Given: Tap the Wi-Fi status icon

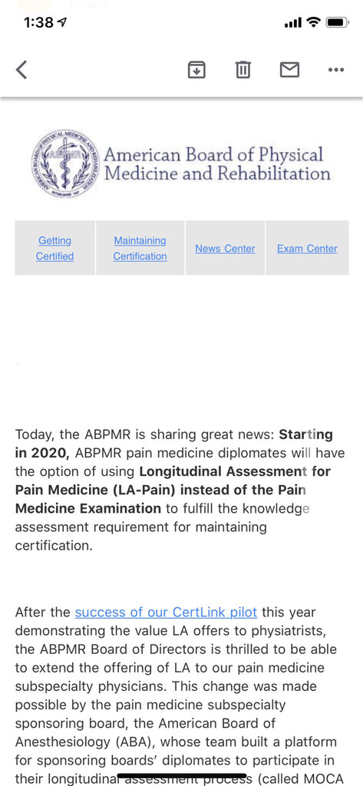Looking at the screenshot, I should (313, 22).
